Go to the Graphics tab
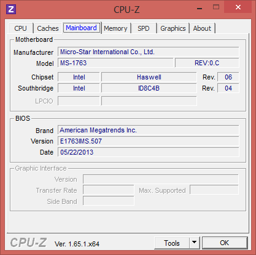256x255 pixels. (x=173, y=28)
